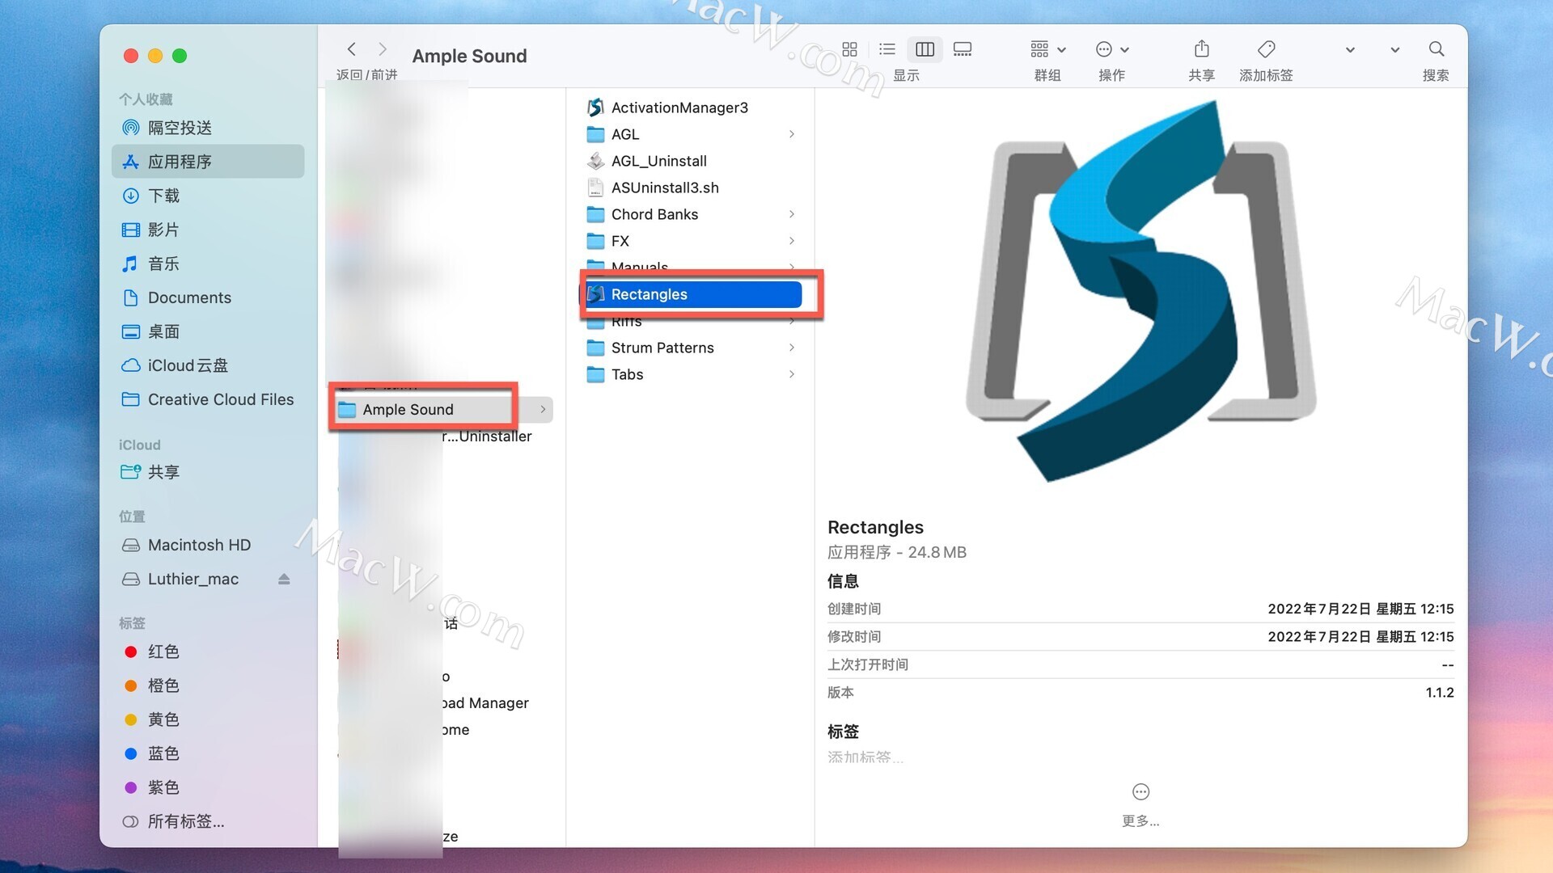Open Downloads (下载) in sidebar
The height and width of the screenshot is (873, 1553).
(208, 196)
